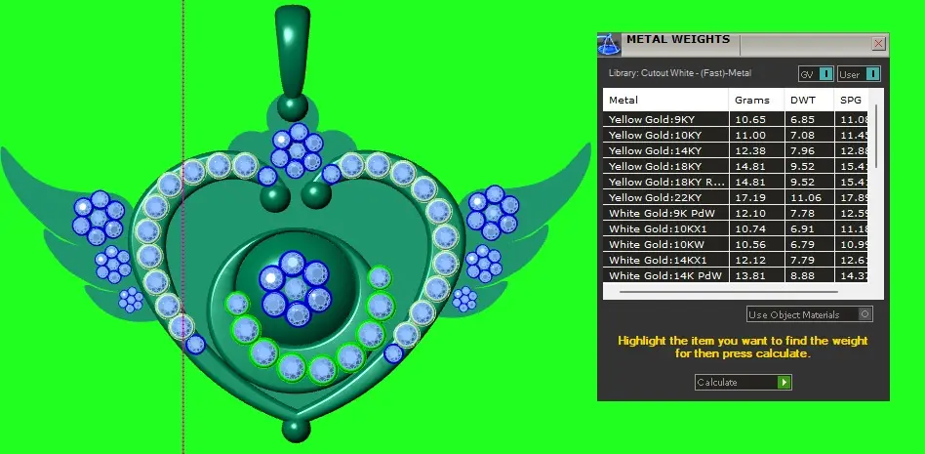This screenshot has height=454, width=925.
Task: Click the 10.65 grams value
Action: pos(750,119)
